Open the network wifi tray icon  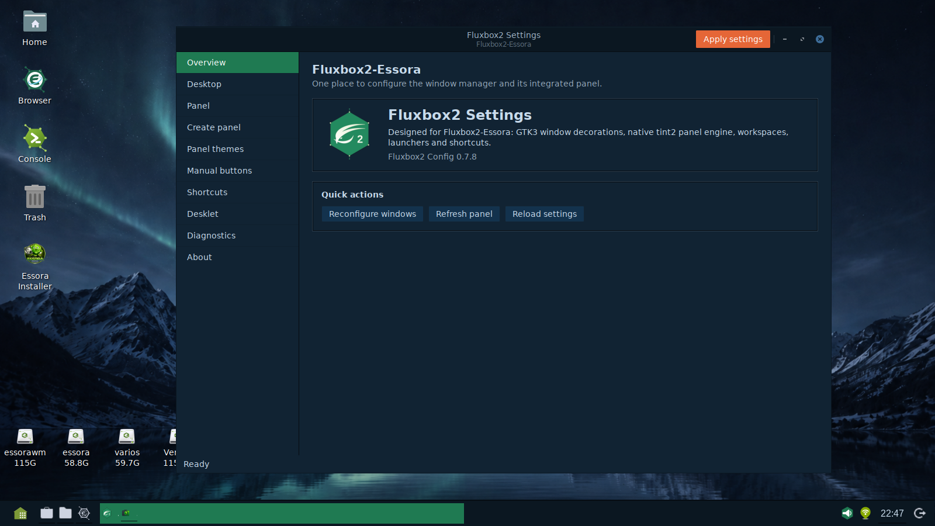tap(865, 513)
